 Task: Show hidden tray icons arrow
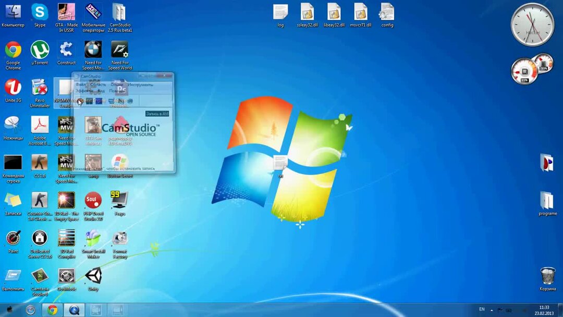tap(492, 310)
